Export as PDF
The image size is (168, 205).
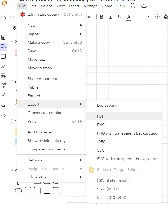[x=124, y=116]
